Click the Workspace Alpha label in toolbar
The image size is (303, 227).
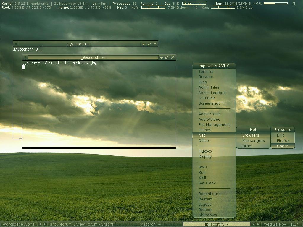19,224
